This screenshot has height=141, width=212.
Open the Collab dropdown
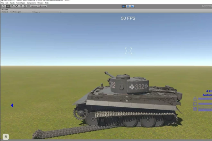[206, 6]
